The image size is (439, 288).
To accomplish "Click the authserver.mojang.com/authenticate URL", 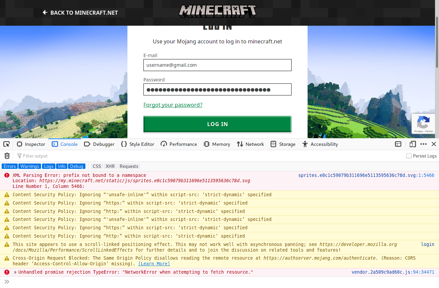I will point(320,258).
